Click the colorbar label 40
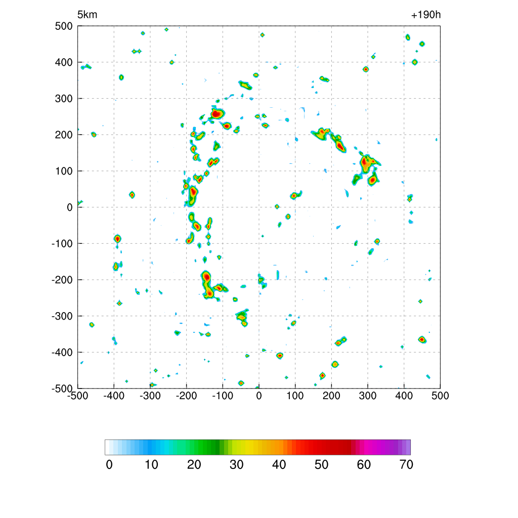The width and height of the screenshot is (518, 518). click(x=279, y=465)
